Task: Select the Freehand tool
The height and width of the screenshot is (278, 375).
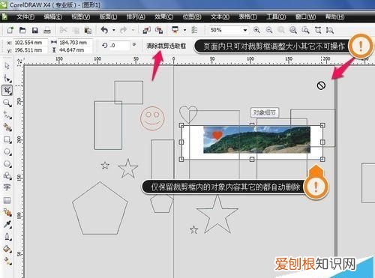Action: pyautogui.click(x=7, y=115)
